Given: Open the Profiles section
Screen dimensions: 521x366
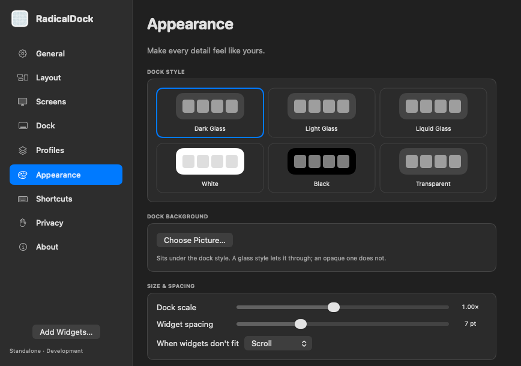Looking at the screenshot, I should click(66, 151).
